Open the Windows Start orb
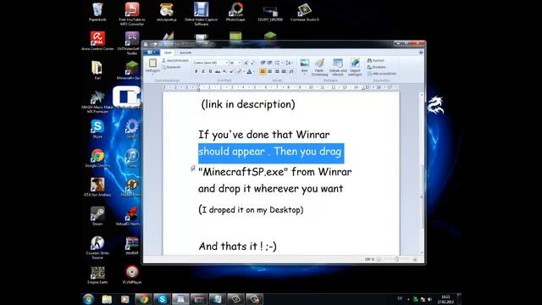This screenshot has height=305, width=542. click(88, 299)
